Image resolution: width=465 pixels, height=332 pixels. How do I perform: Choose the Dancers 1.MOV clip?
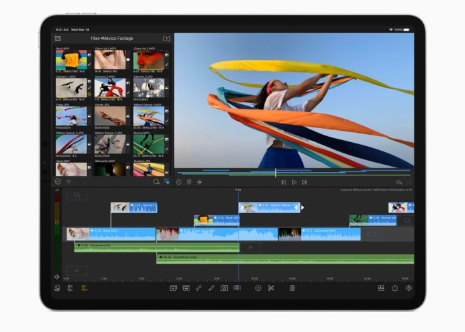pos(71,88)
